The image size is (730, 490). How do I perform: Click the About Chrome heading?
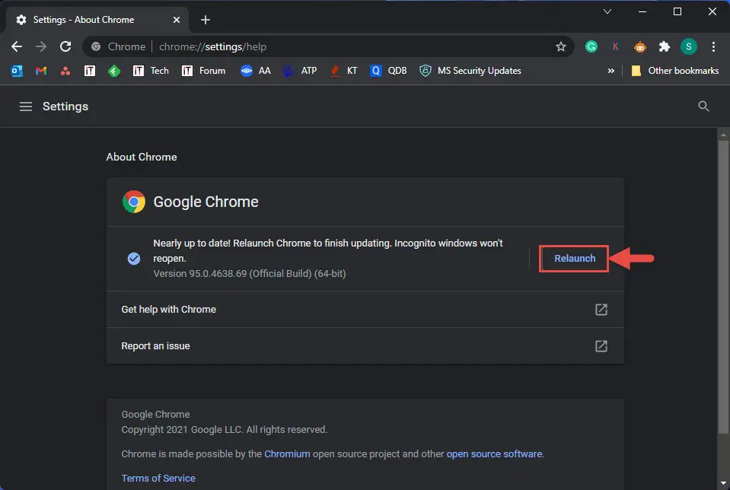tap(142, 157)
